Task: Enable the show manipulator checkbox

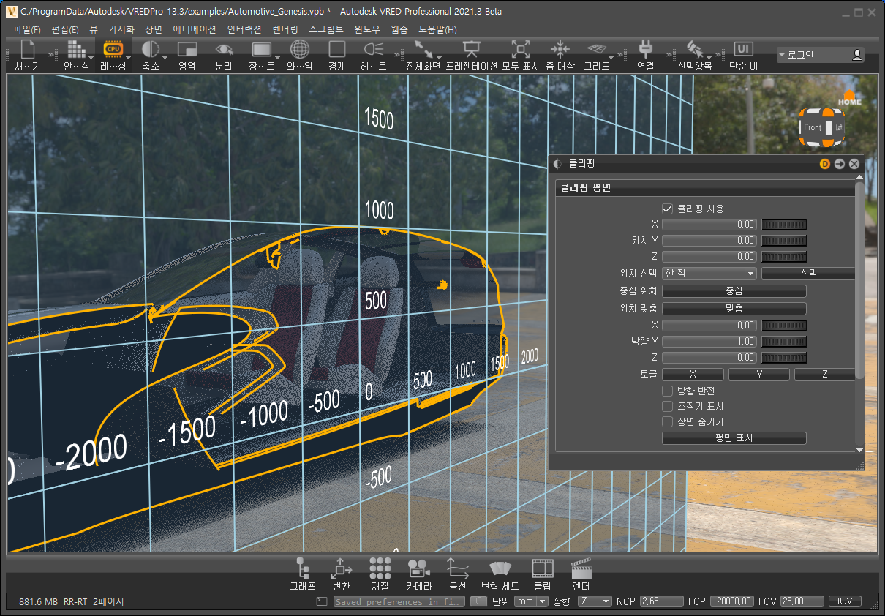Action: tap(667, 406)
